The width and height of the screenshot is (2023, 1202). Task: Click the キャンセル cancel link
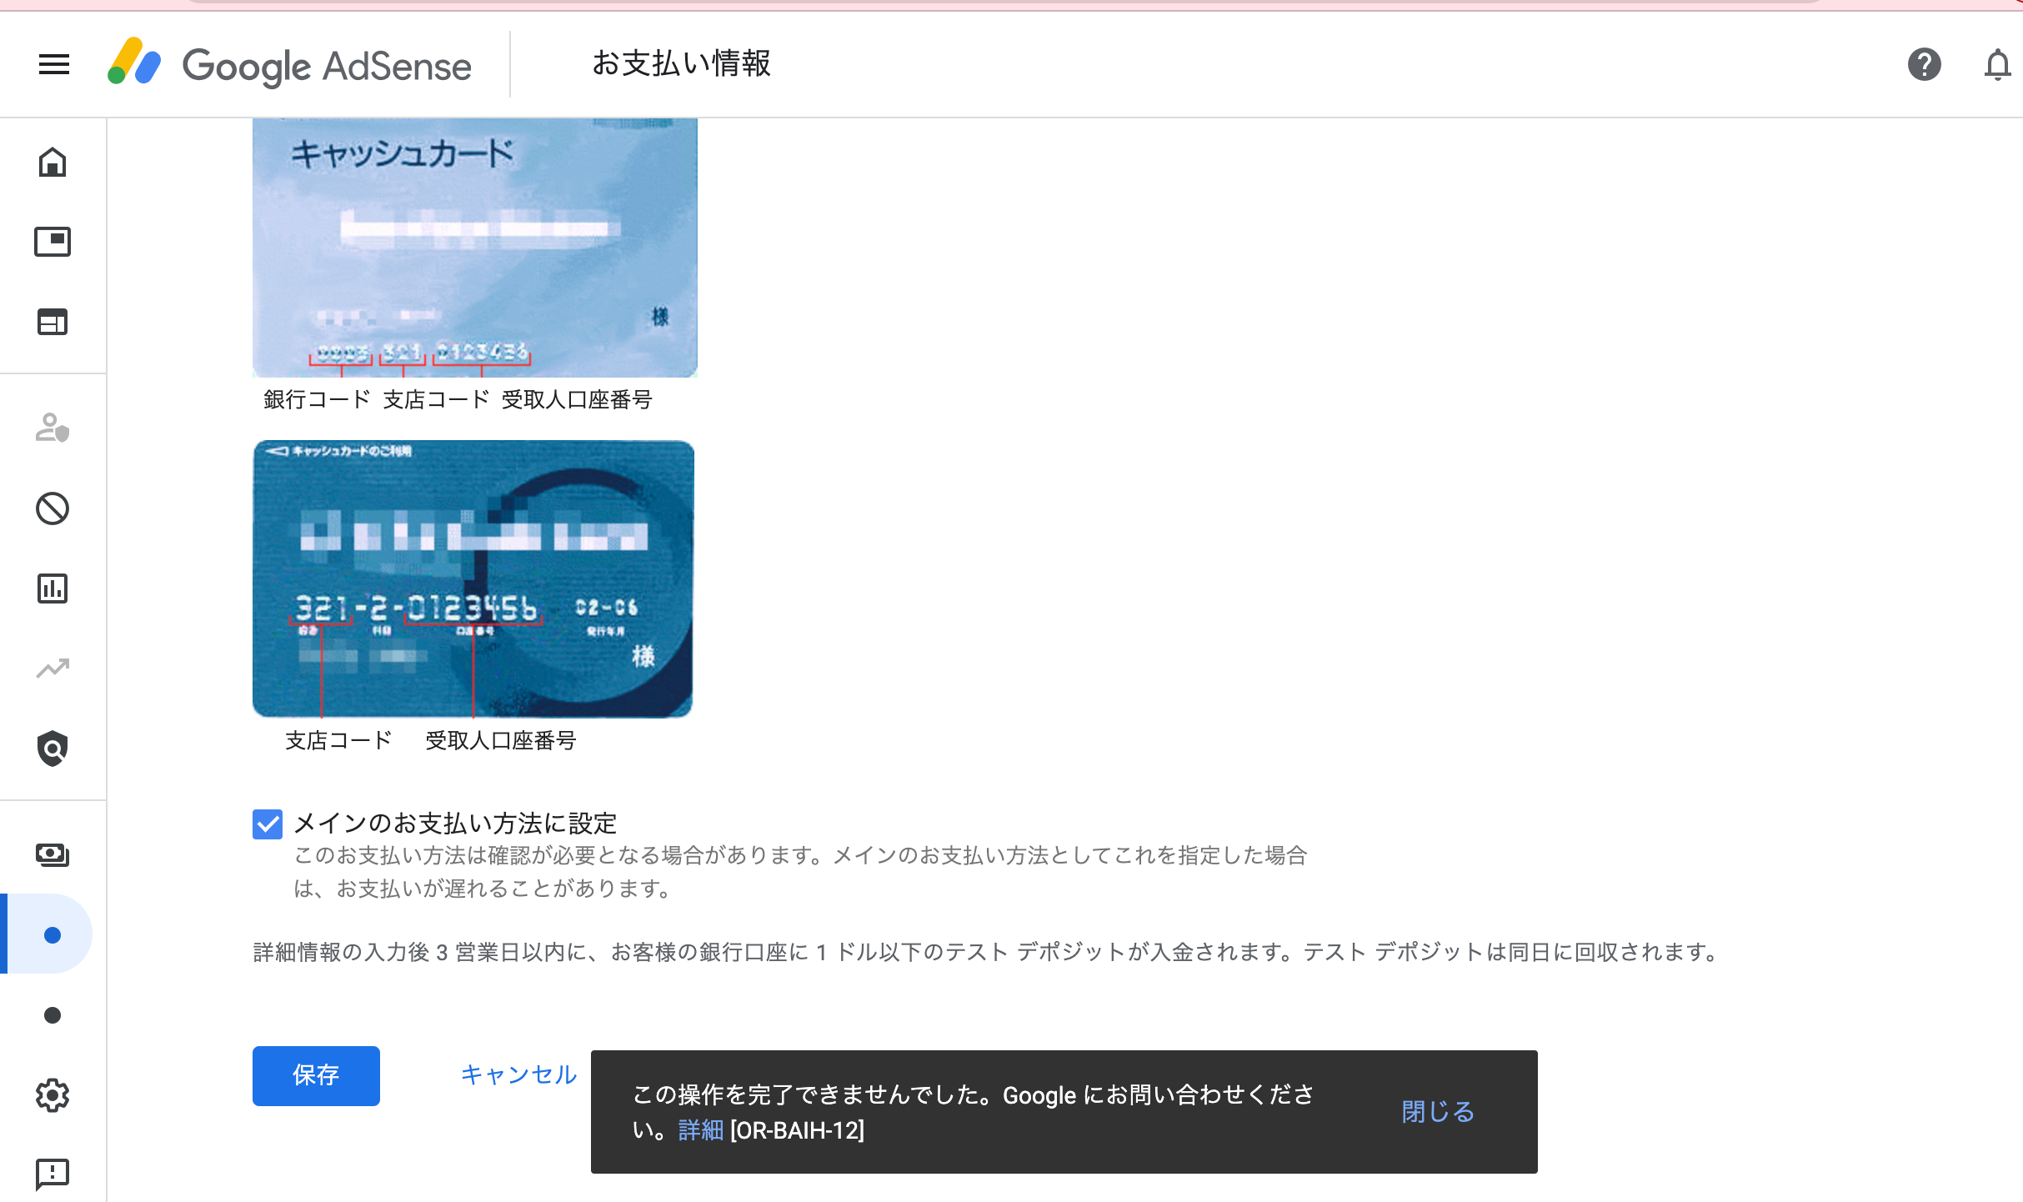518,1076
